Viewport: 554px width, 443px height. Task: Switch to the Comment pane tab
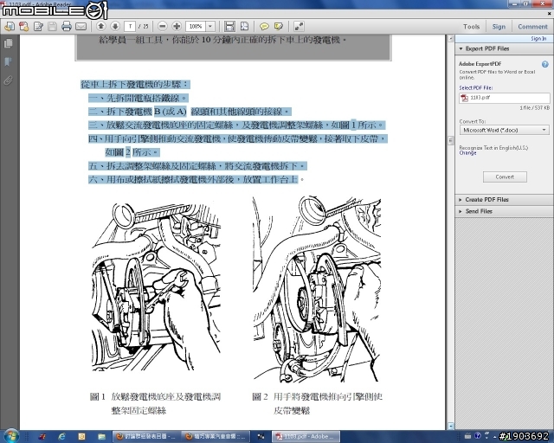[x=532, y=27]
